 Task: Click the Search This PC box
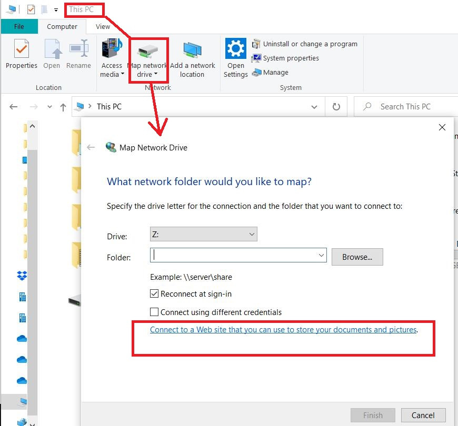(406, 106)
